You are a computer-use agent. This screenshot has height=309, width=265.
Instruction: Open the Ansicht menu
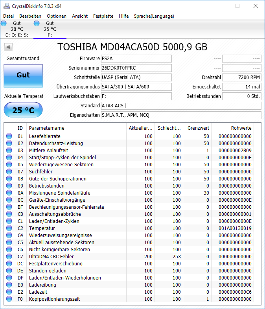80,16
